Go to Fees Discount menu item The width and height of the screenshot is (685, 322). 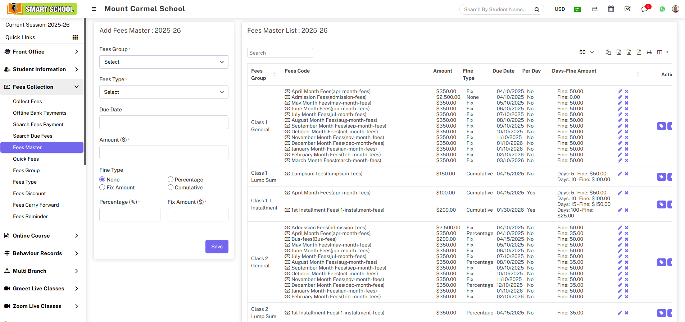point(30,193)
